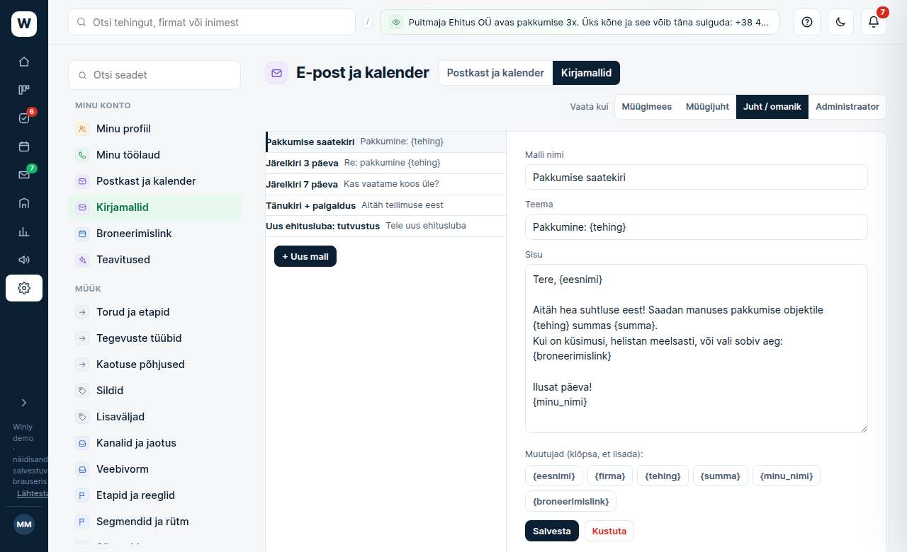Save template with Salvesta button
Image resolution: width=907 pixels, height=552 pixels.
click(552, 531)
